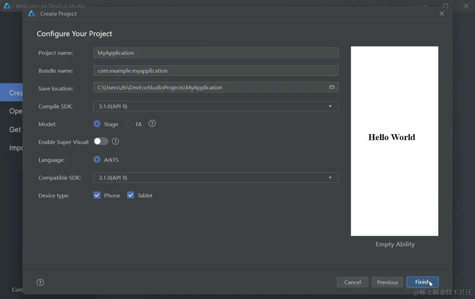This screenshot has height=299, width=475.
Task: Open the help icon next to Model
Action: coord(152,124)
